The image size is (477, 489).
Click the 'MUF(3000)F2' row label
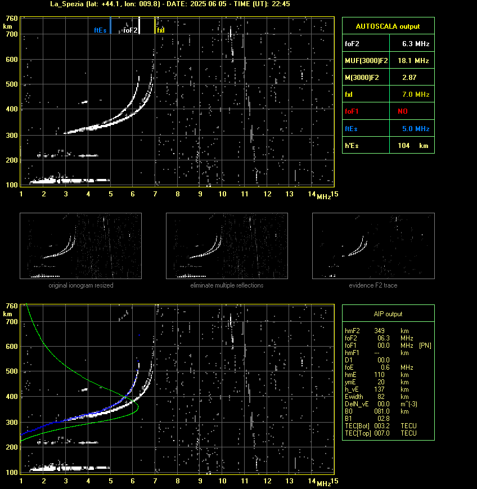click(366, 61)
